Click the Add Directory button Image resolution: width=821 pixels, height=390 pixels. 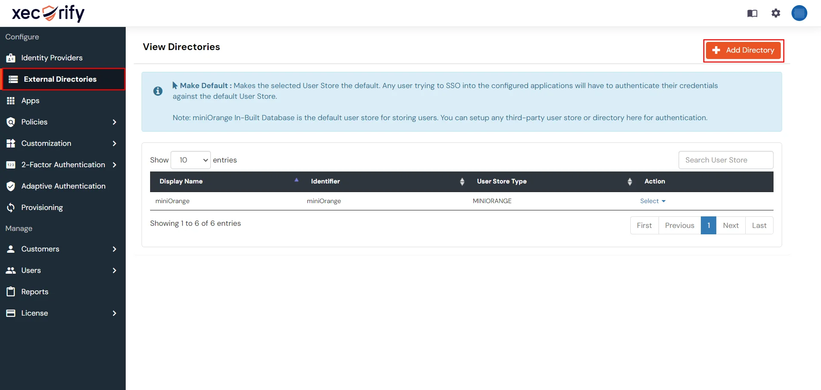click(743, 50)
